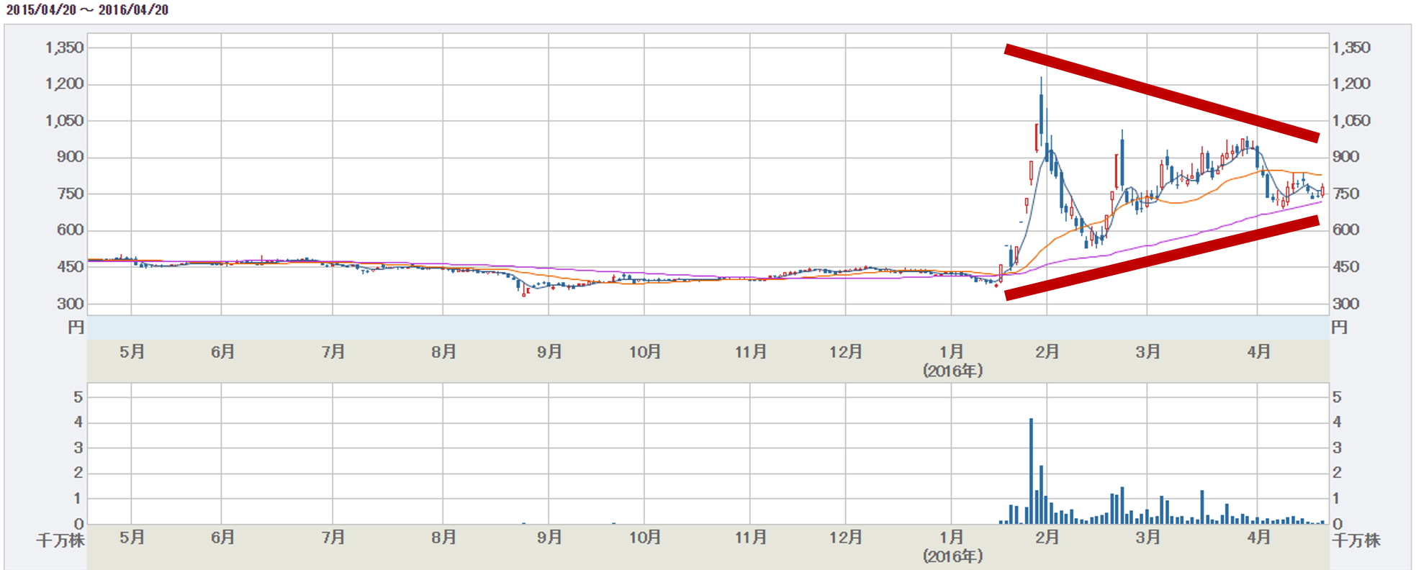Select 11月 under the price chart
Image resolution: width=1416 pixels, height=570 pixels.
tap(750, 352)
